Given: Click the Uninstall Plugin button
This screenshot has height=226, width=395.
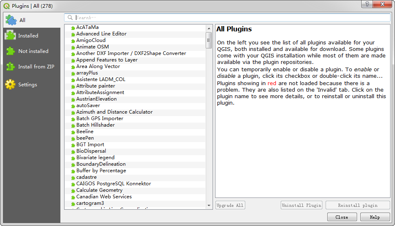Looking at the screenshot, I should (x=301, y=205).
